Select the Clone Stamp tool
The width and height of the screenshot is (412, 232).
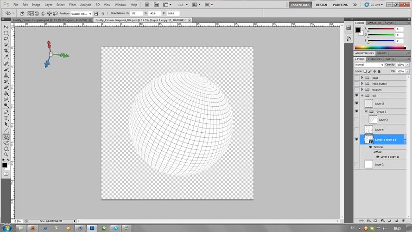click(6, 76)
